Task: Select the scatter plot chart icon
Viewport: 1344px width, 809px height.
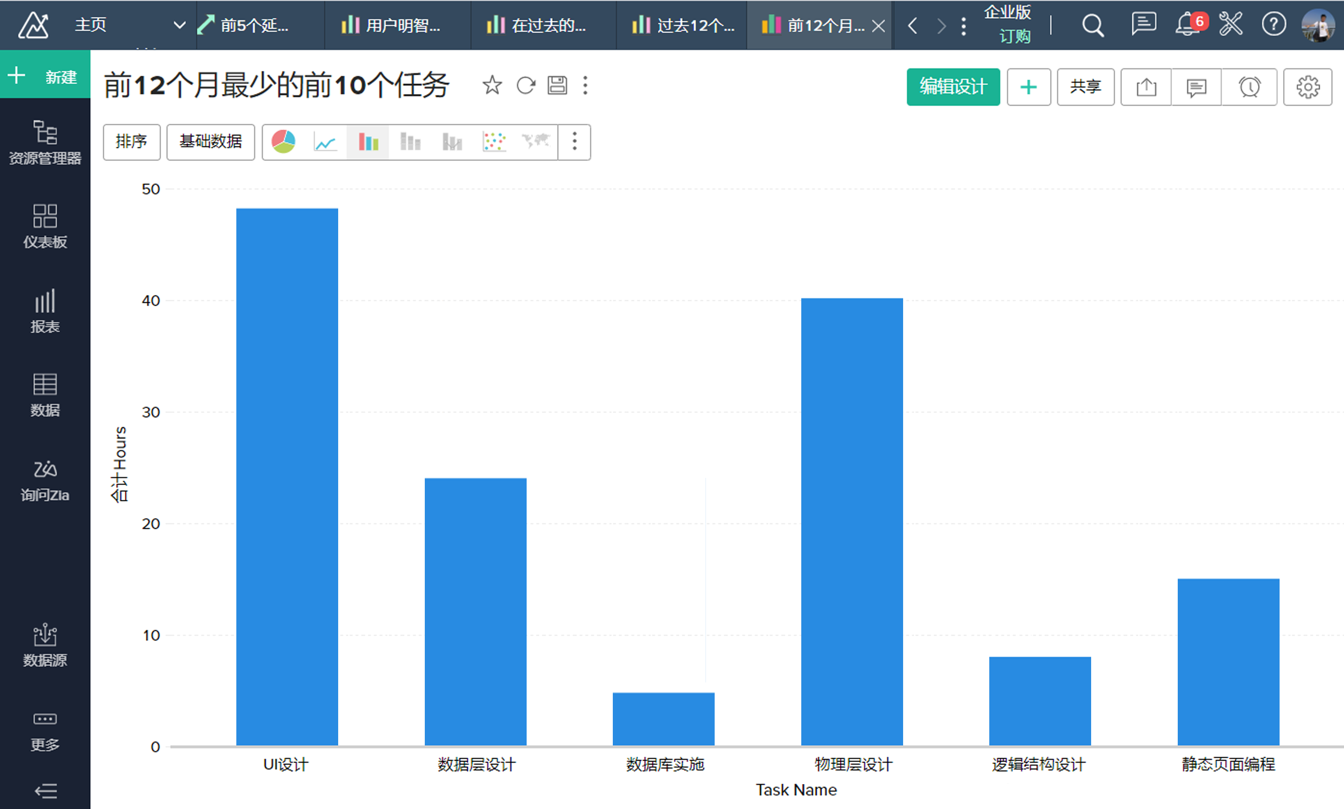Action: (x=494, y=142)
